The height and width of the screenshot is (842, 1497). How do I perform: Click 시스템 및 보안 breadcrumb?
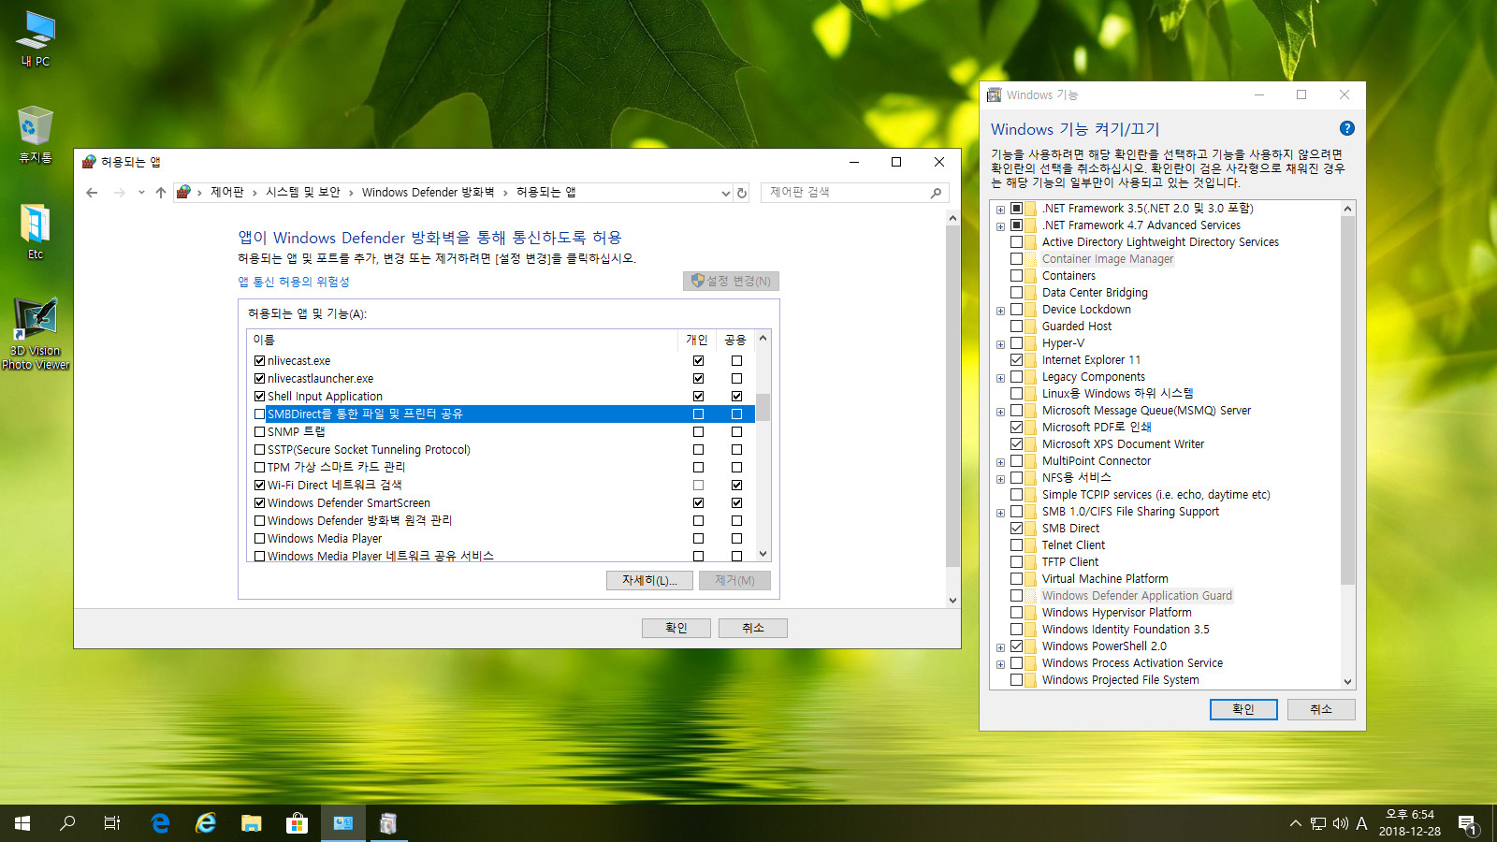(303, 192)
